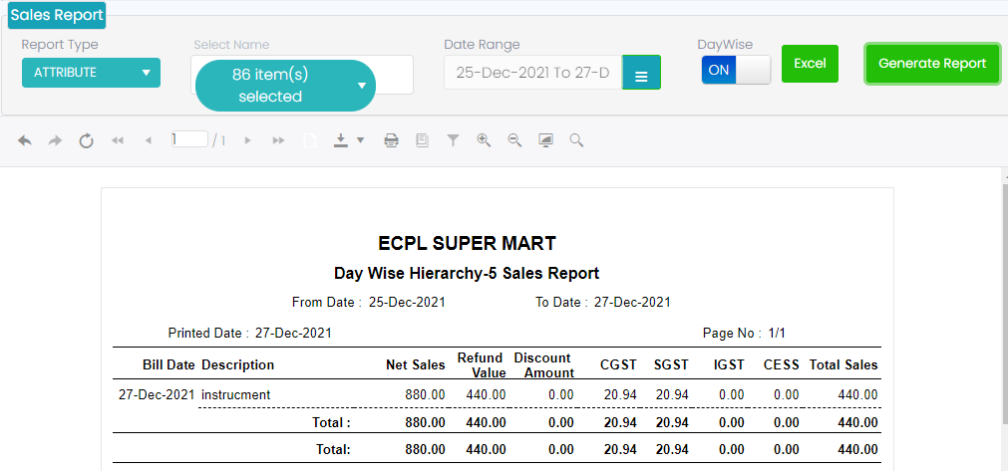Click the Date Range text field
This screenshot has width=1008, height=471.
pyautogui.click(x=532, y=73)
